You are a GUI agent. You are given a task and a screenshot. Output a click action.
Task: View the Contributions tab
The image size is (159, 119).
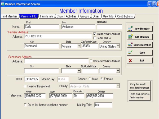[x=125, y=16]
